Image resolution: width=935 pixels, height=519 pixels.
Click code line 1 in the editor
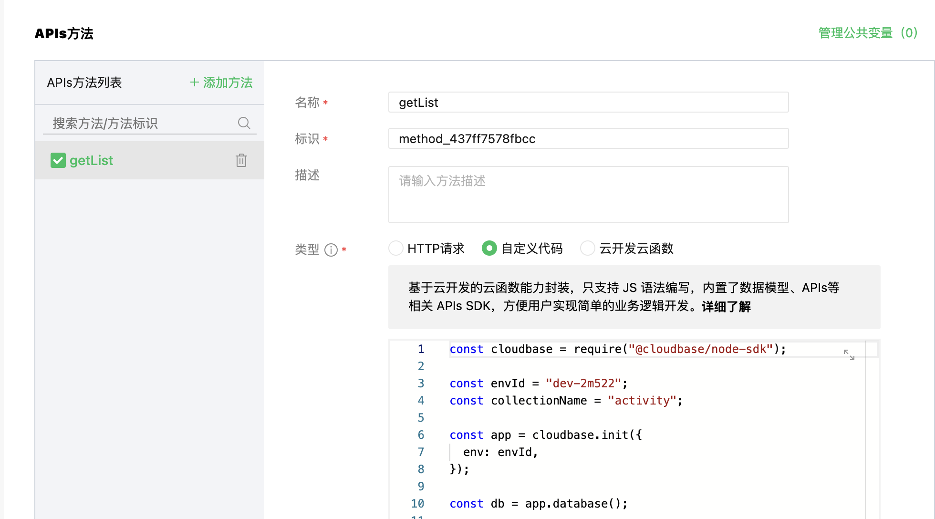point(617,349)
